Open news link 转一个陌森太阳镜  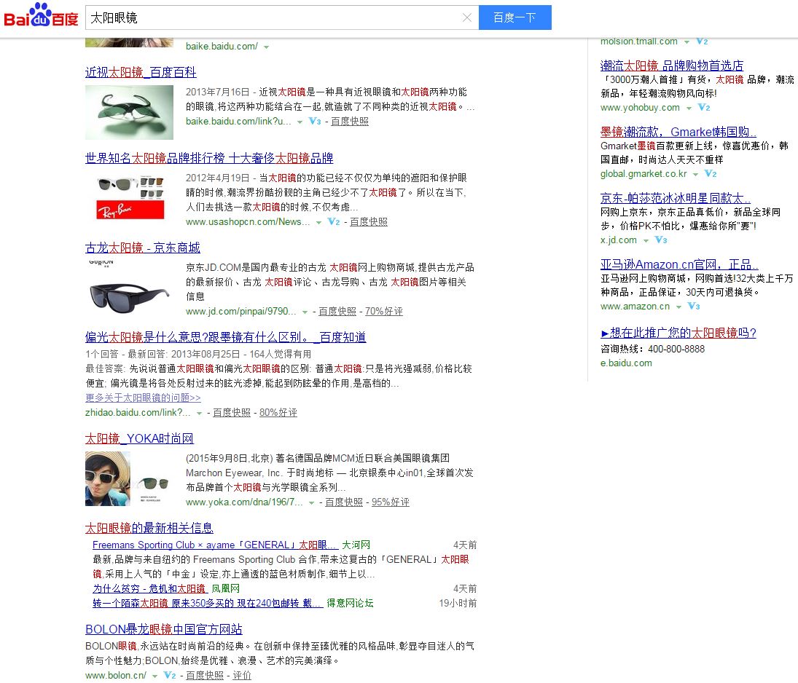[x=208, y=603]
